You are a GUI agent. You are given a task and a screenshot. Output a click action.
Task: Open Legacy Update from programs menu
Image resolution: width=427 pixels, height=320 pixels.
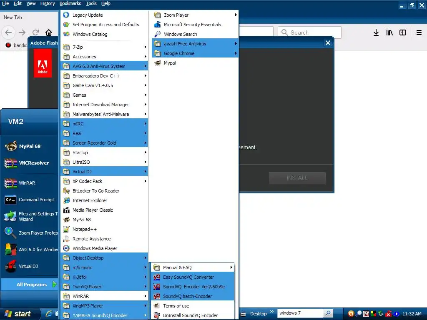click(x=104, y=15)
